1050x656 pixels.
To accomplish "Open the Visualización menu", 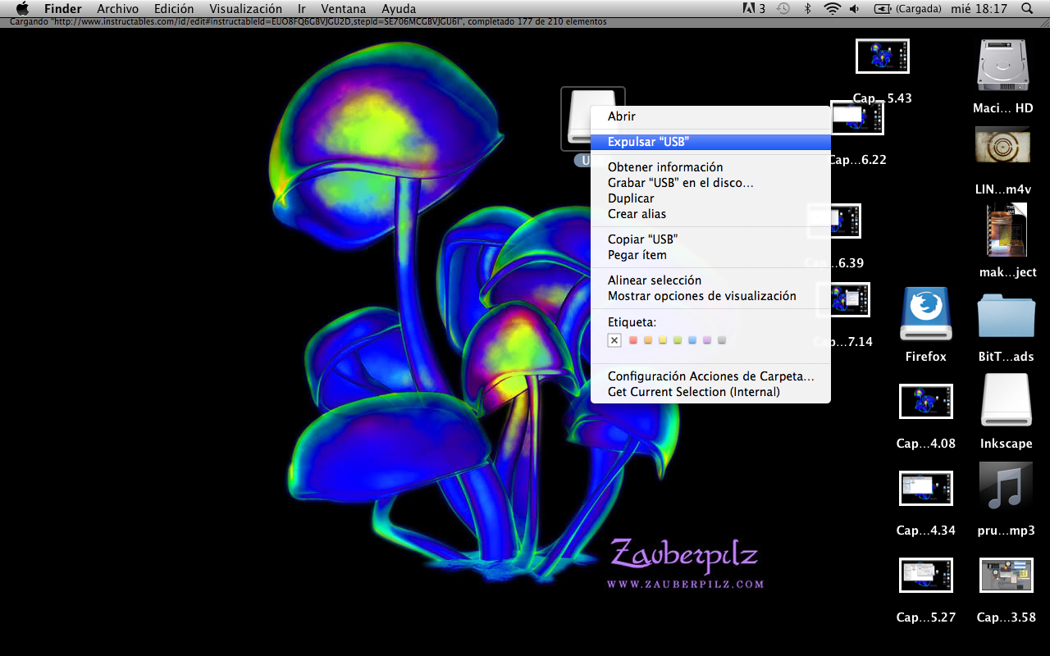I will click(245, 9).
